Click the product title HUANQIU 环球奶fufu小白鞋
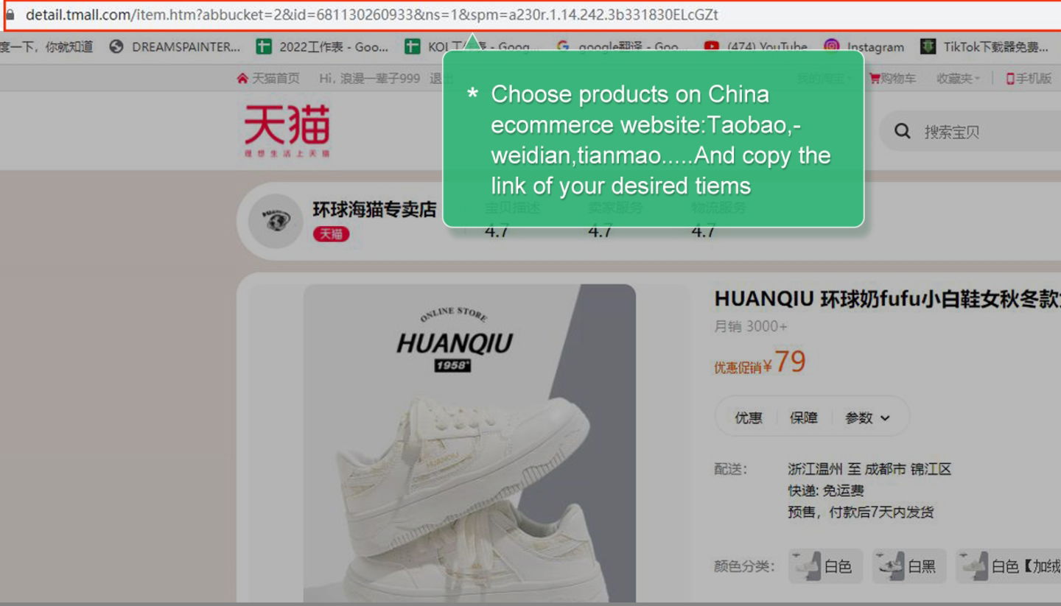 click(x=887, y=299)
